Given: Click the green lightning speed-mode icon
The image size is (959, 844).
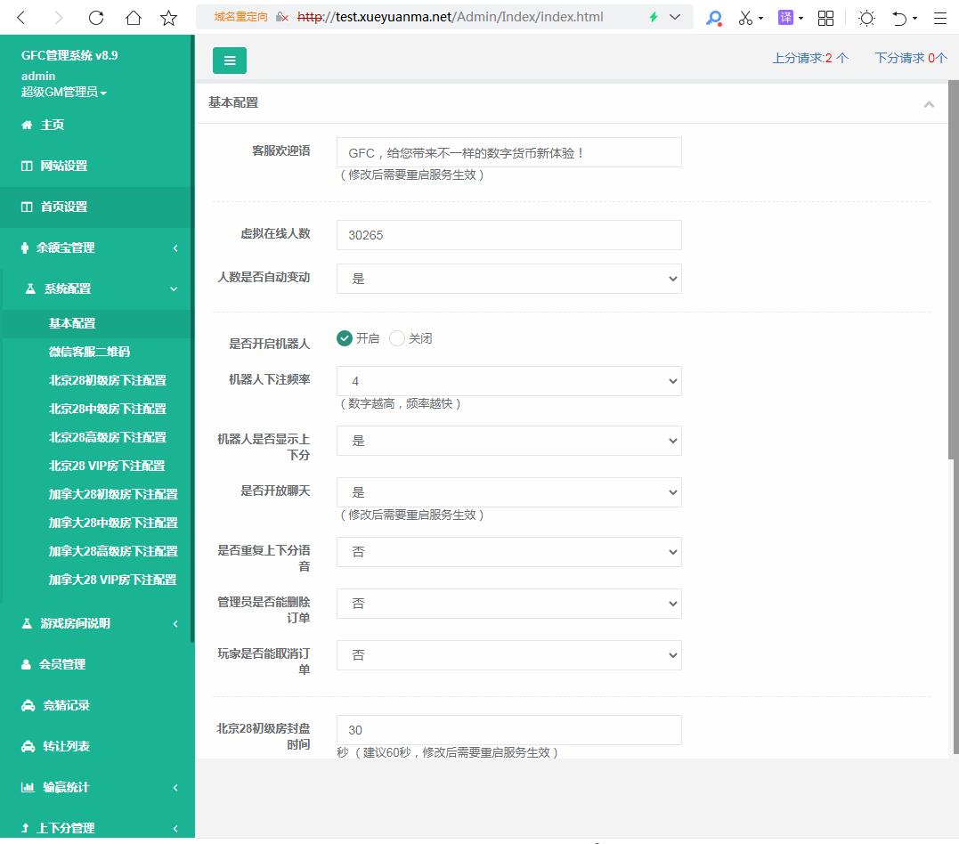Looking at the screenshot, I should tap(654, 17).
